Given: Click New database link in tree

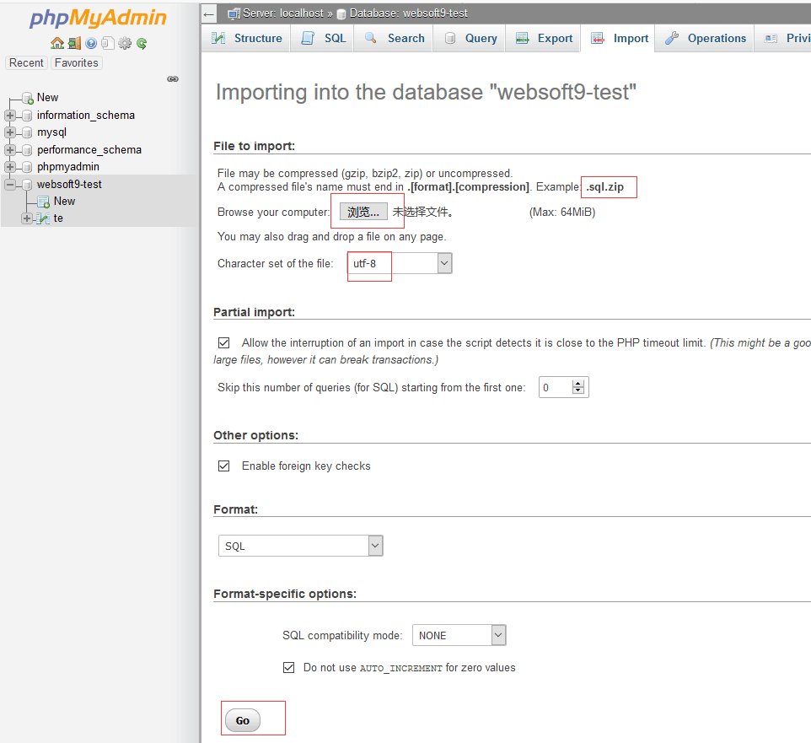Looking at the screenshot, I should coord(47,98).
